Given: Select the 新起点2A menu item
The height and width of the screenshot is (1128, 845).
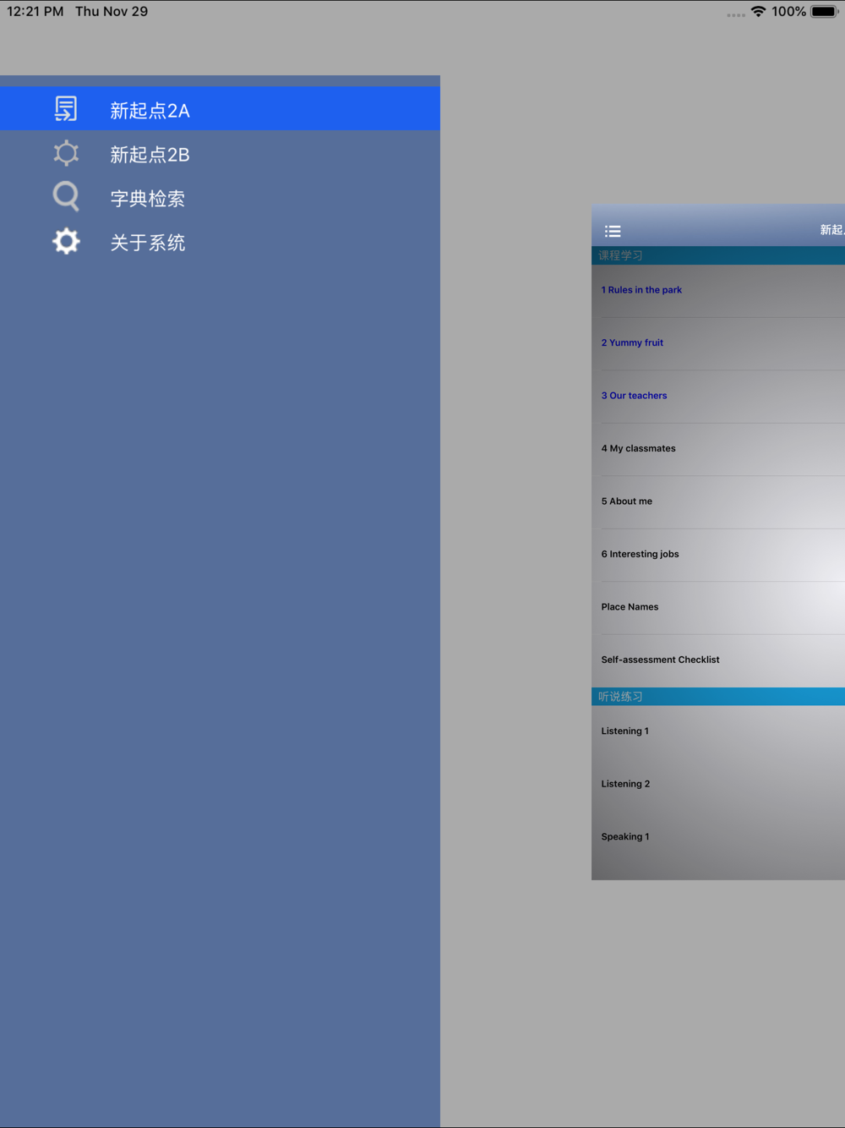Looking at the screenshot, I should (x=220, y=108).
